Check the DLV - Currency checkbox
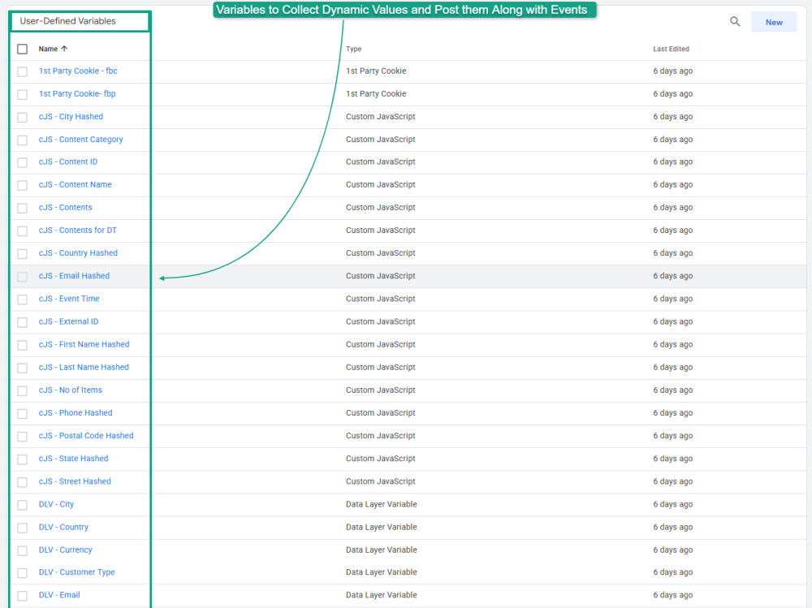Image resolution: width=812 pixels, height=608 pixels. [x=22, y=550]
